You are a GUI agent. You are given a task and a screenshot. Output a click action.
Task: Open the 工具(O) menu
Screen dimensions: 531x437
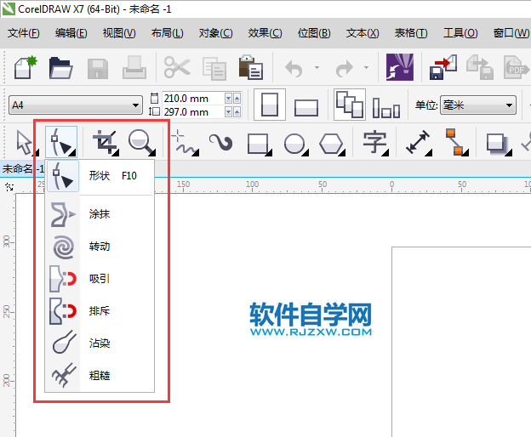460,33
